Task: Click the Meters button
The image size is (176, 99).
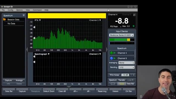Action: 116,91
